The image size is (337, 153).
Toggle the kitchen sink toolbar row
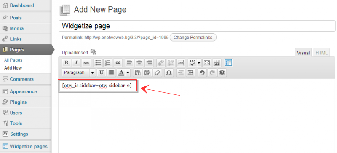[x=217, y=63]
